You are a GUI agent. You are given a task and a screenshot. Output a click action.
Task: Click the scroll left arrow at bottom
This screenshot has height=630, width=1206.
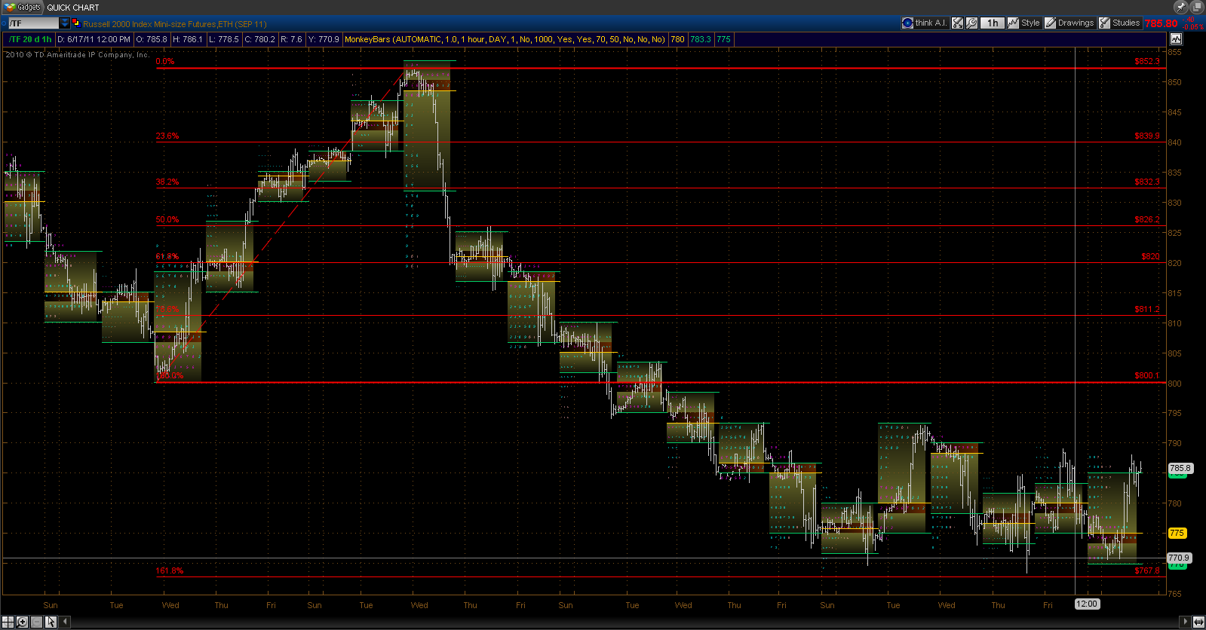[65, 622]
